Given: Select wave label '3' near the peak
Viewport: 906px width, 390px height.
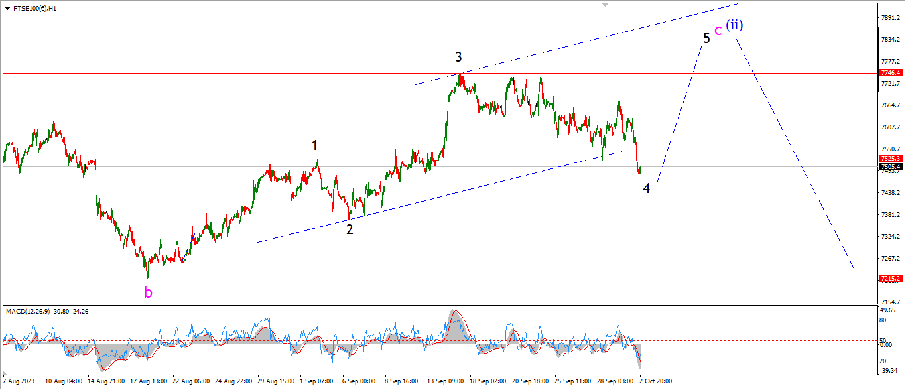Looking at the screenshot, I should tap(458, 57).
